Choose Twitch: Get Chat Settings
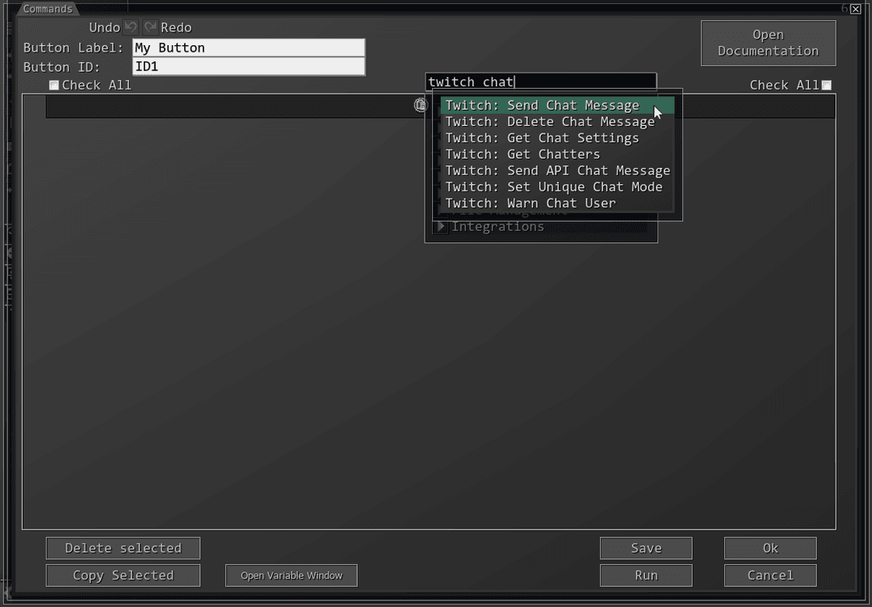This screenshot has height=607, width=872. pyautogui.click(x=557, y=138)
